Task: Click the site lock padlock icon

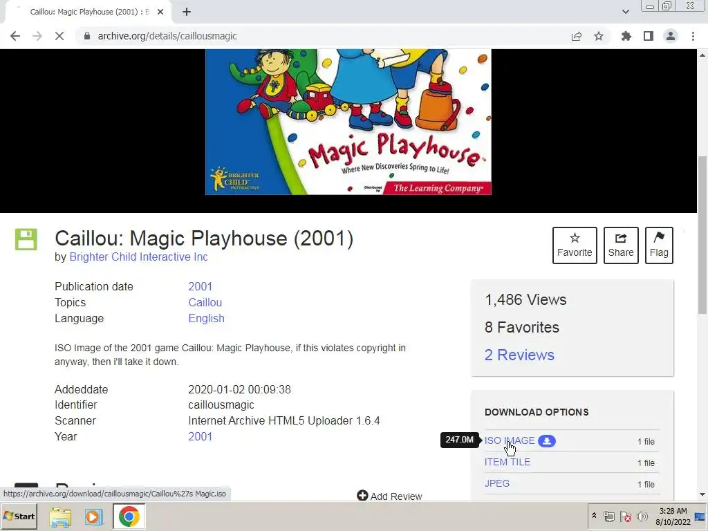Action: pos(87,36)
